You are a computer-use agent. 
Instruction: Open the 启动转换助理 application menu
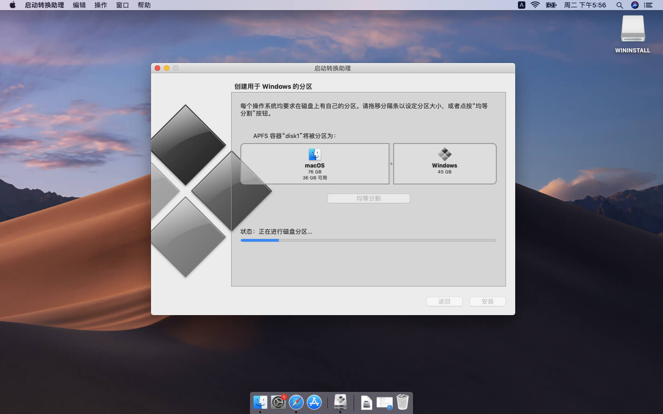(x=44, y=5)
